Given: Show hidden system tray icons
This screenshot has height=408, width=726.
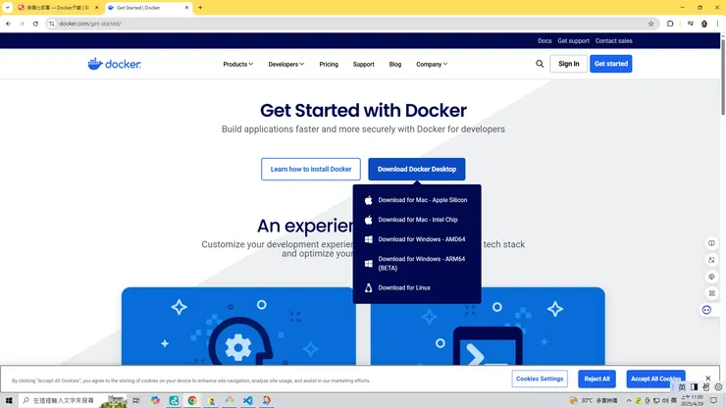Looking at the screenshot, I should coord(629,400).
